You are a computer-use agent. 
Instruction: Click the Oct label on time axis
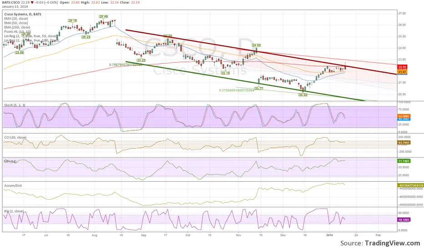[188, 235]
